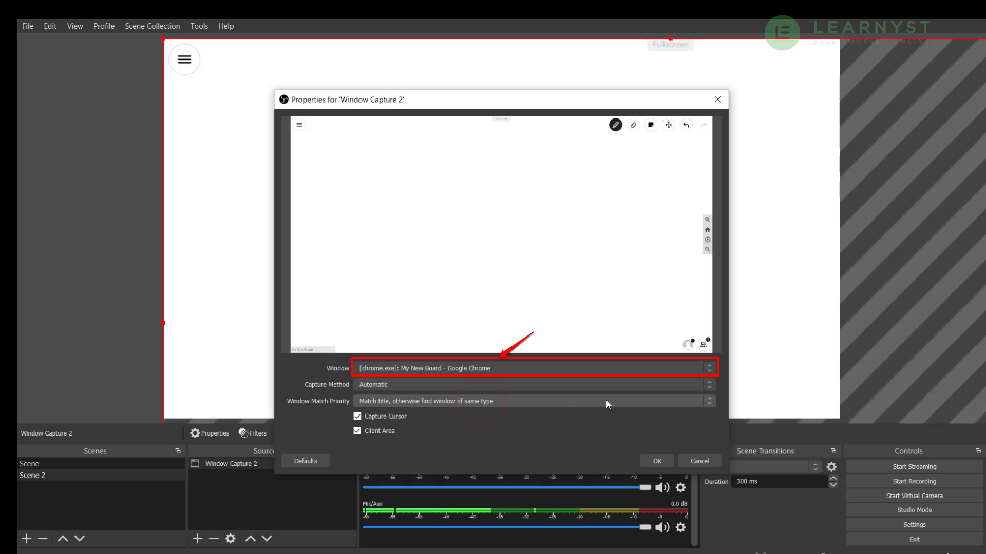Click Start Virtual Camera
Screen dimensions: 986x554
click(x=914, y=496)
